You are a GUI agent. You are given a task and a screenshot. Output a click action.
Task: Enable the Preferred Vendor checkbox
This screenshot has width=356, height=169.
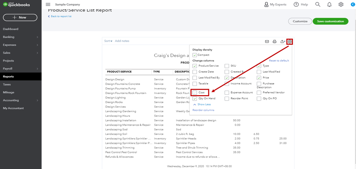pyautogui.click(x=259, y=93)
